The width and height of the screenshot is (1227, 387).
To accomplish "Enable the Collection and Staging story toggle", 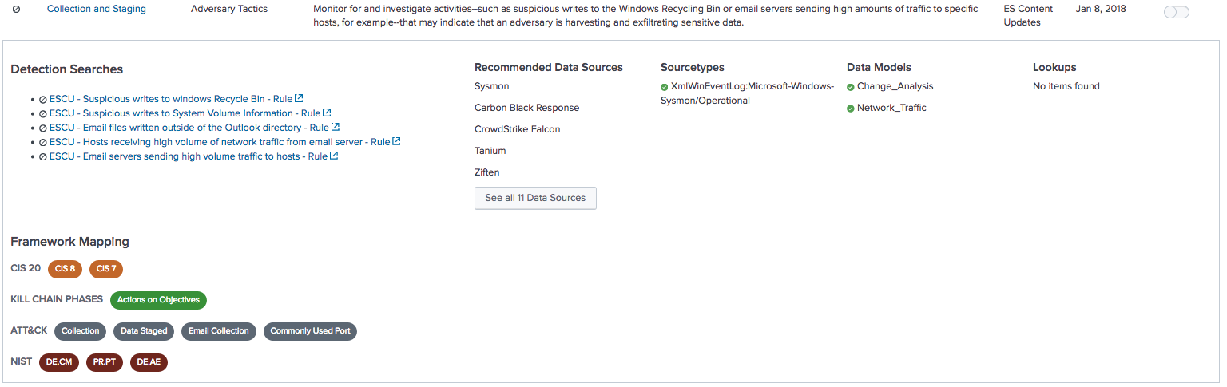I will (1177, 12).
